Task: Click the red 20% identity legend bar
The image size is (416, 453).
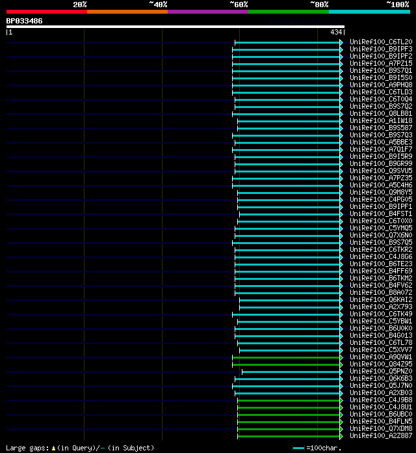Action: click(x=47, y=12)
